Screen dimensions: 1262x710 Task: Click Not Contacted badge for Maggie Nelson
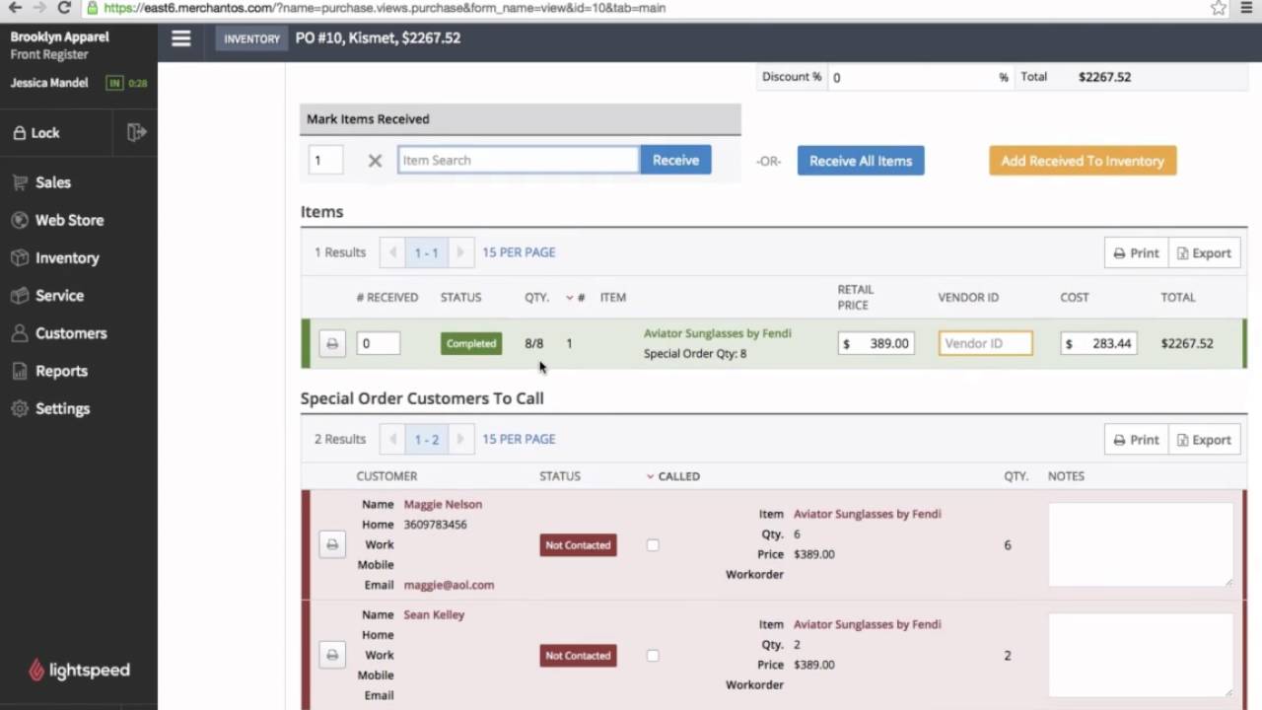point(578,544)
